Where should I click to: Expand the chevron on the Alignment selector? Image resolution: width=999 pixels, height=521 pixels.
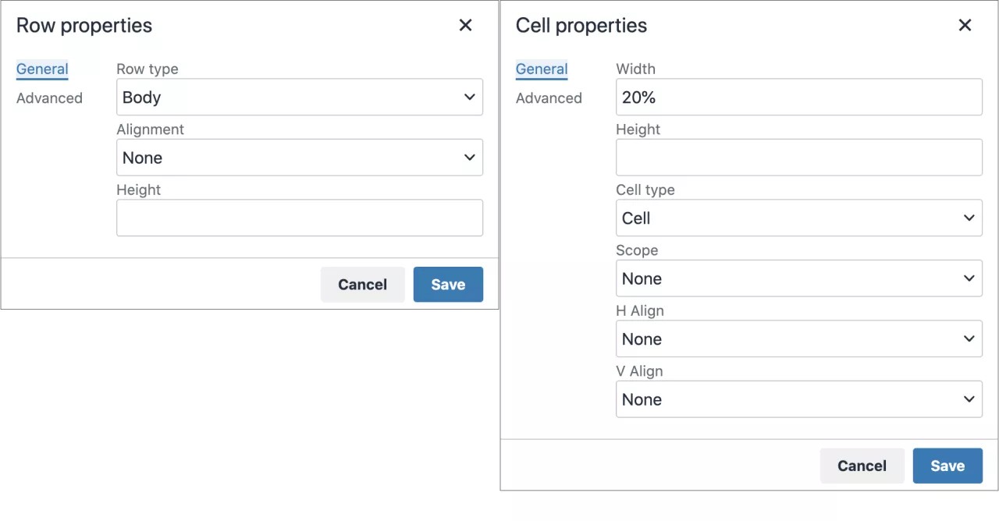pos(469,157)
